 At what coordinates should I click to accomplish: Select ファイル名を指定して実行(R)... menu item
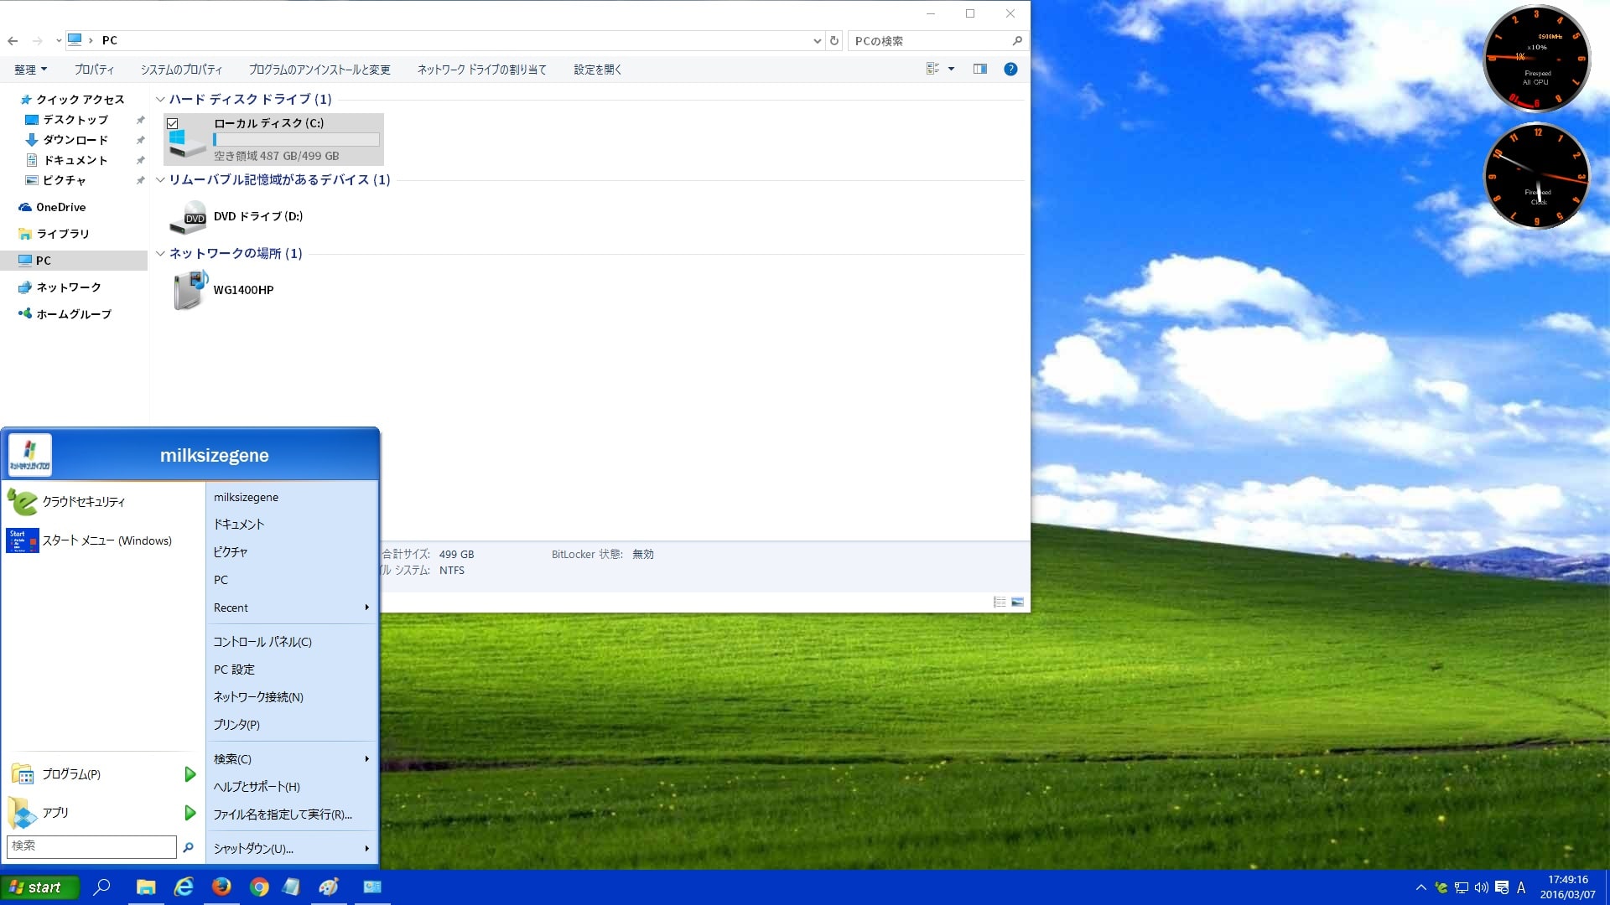click(282, 814)
